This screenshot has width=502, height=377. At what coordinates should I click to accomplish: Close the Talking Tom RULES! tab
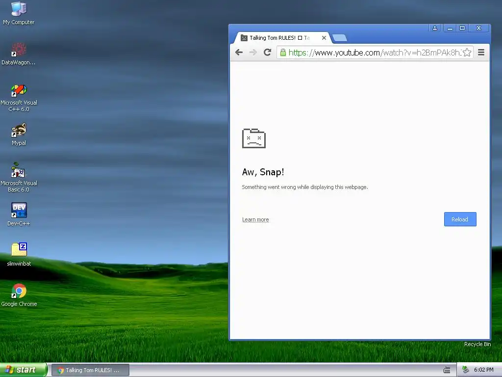(324, 38)
